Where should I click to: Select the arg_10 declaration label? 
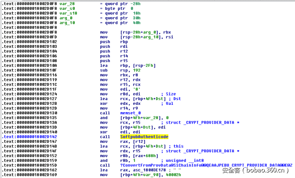tap(68, 23)
